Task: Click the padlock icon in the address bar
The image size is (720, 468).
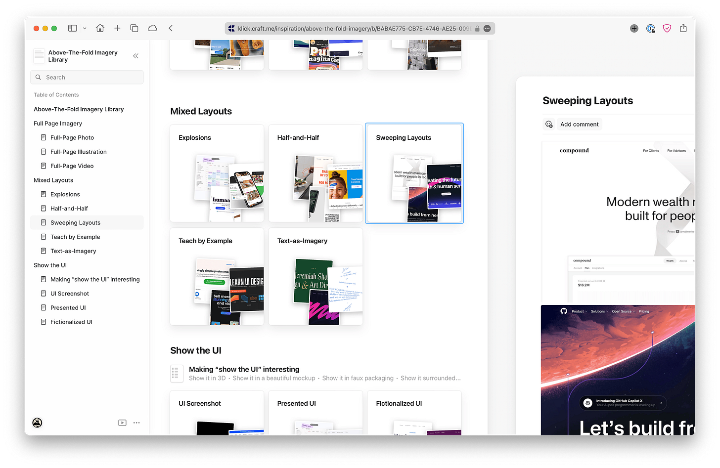Action: [477, 29]
